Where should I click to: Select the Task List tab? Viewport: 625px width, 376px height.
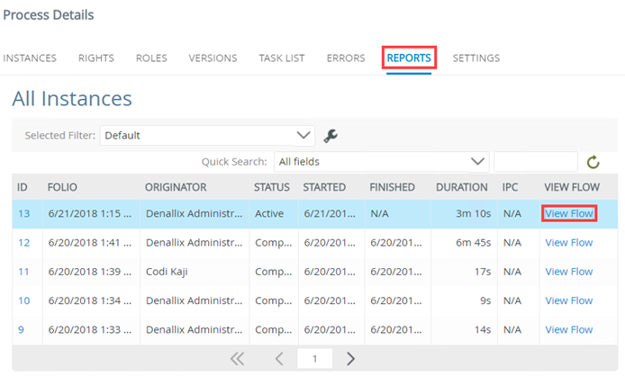coord(282,58)
